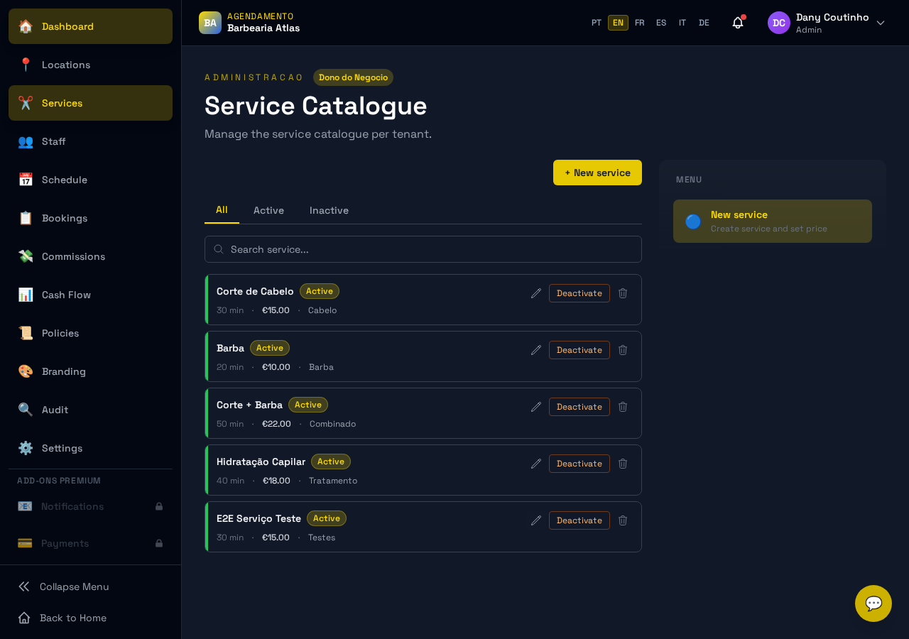Edit the Corte + Barba service
The width and height of the screenshot is (909, 639).
(x=536, y=407)
